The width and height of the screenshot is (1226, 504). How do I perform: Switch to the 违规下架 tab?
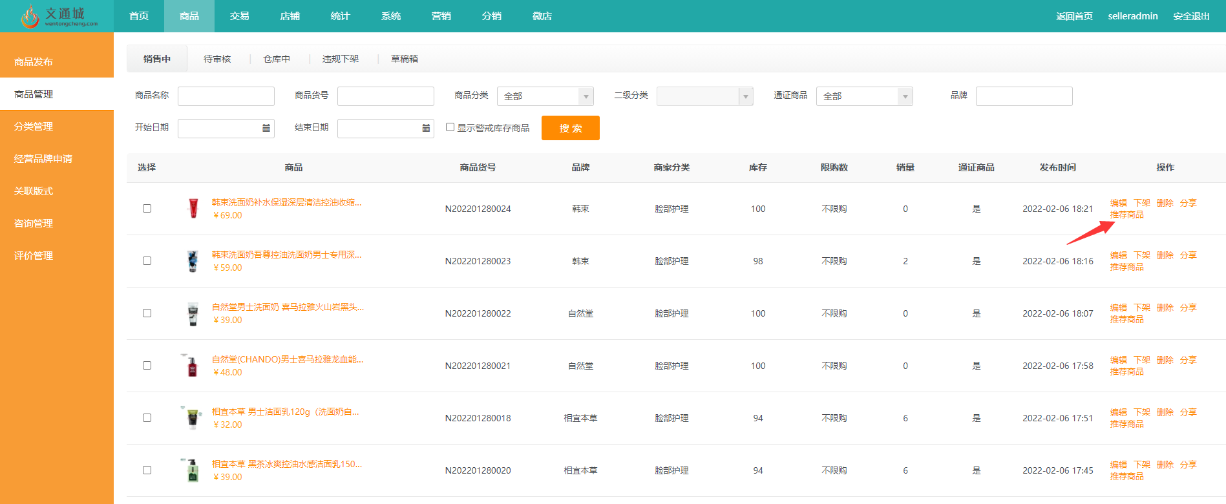click(341, 59)
